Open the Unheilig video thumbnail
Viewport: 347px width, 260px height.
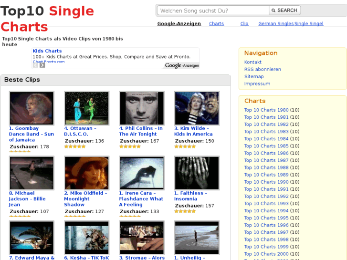[x=197, y=238]
